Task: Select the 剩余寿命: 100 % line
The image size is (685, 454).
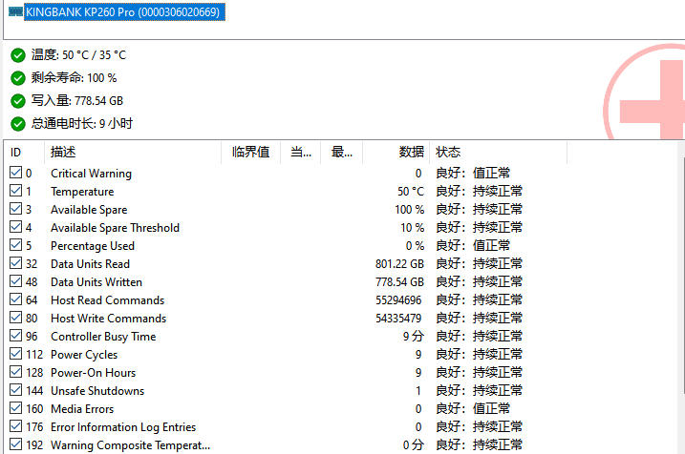Action: 74,78
